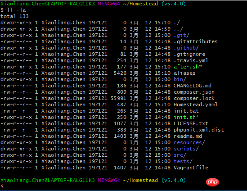Click the phpunit.xml.dist filename

coord(199,130)
